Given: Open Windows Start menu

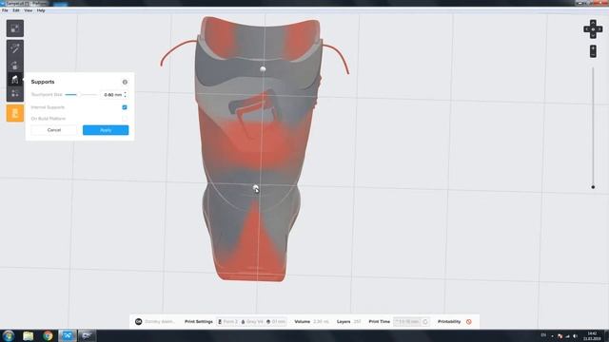Looking at the screenshot, I should pyautogui.click(x=9, y=335).
